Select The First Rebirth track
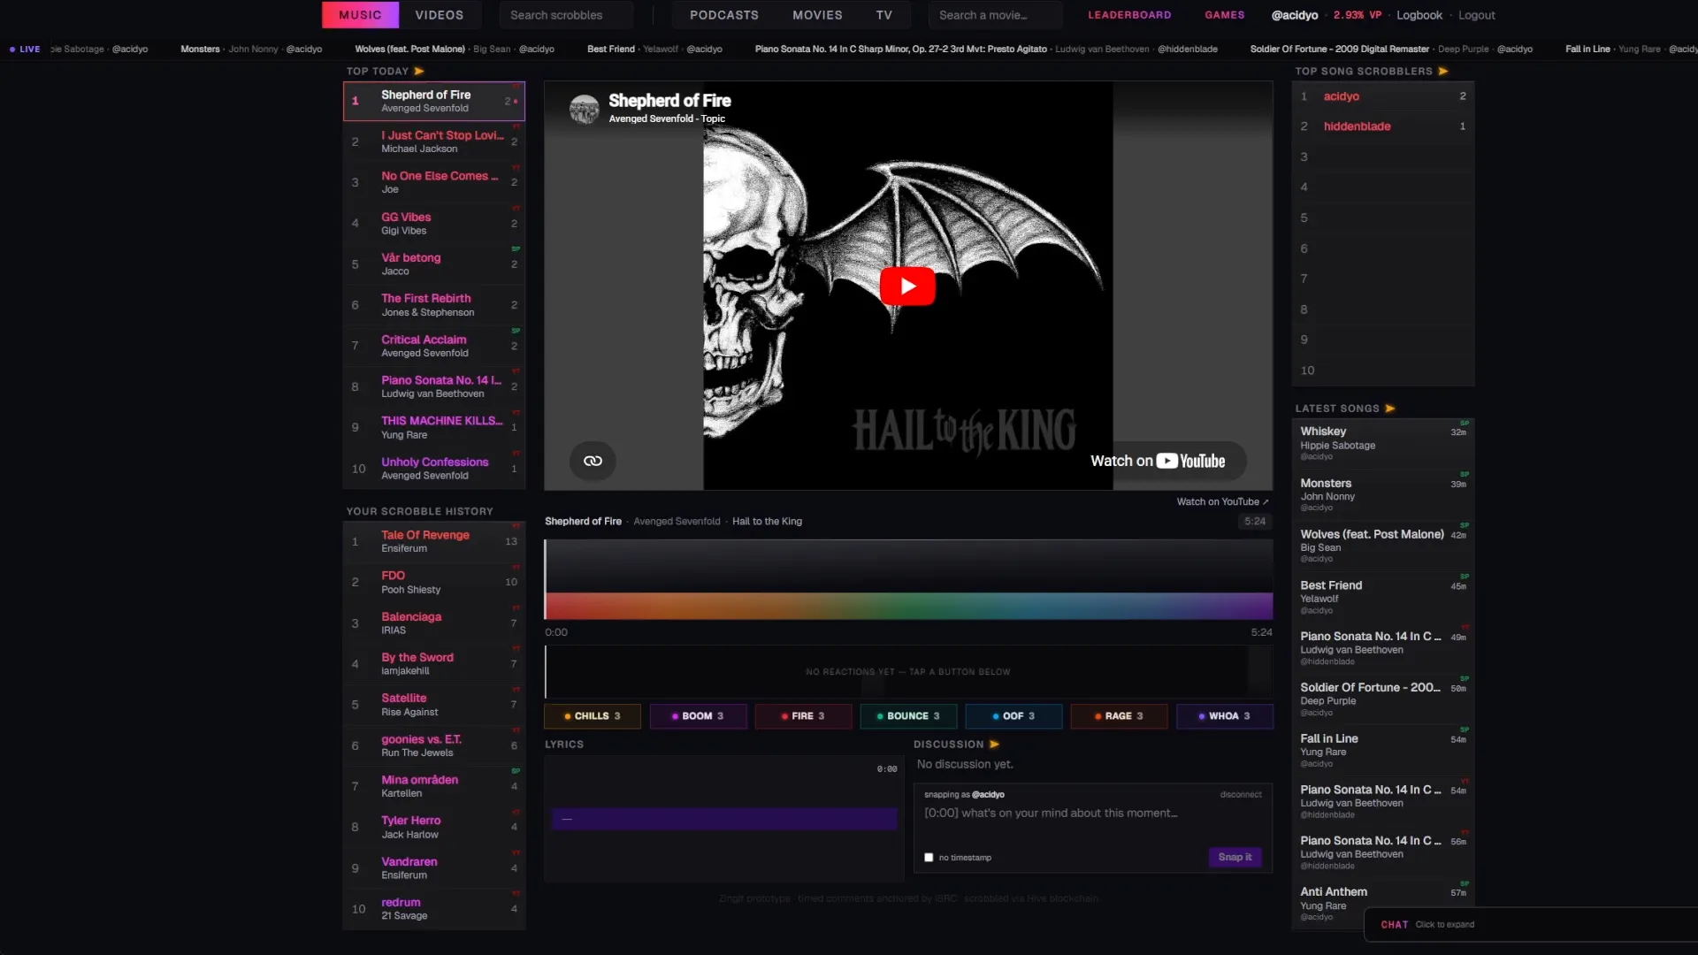1698x955 pixels. tap(434, 305)
